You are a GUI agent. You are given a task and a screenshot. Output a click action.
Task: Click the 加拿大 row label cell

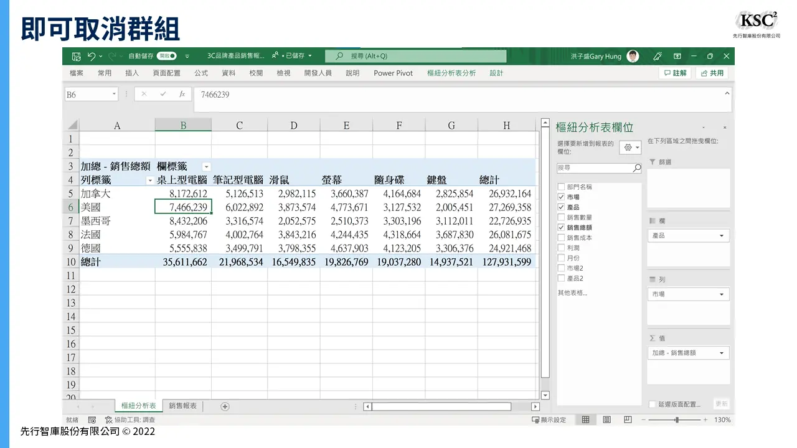point(117,194)
